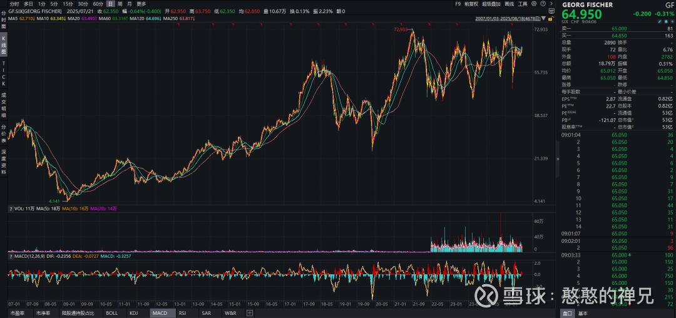The width and height of the screenshot is (676, 318).
Task: Click the GF.SIX[GEORG FISCHER] chart title
Action: [x=35, y=11]
